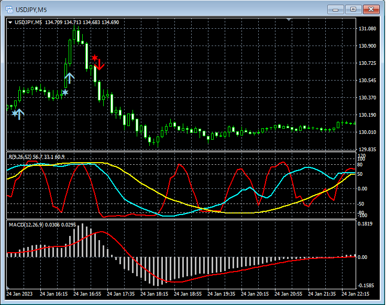Maximize the USDJPY,M5 chart window

pos(353,9)
